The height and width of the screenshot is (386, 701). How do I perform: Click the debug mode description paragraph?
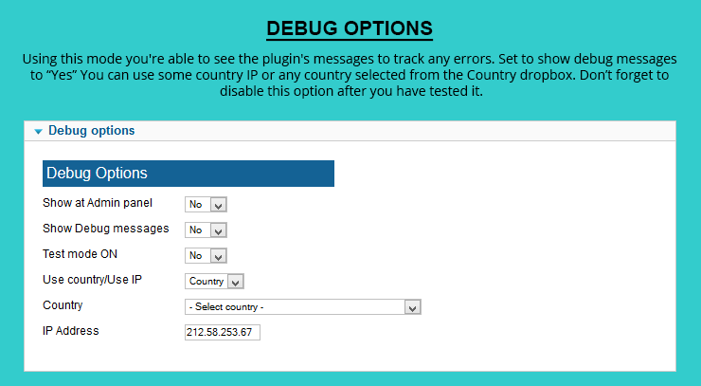click(x=350, y=75)
